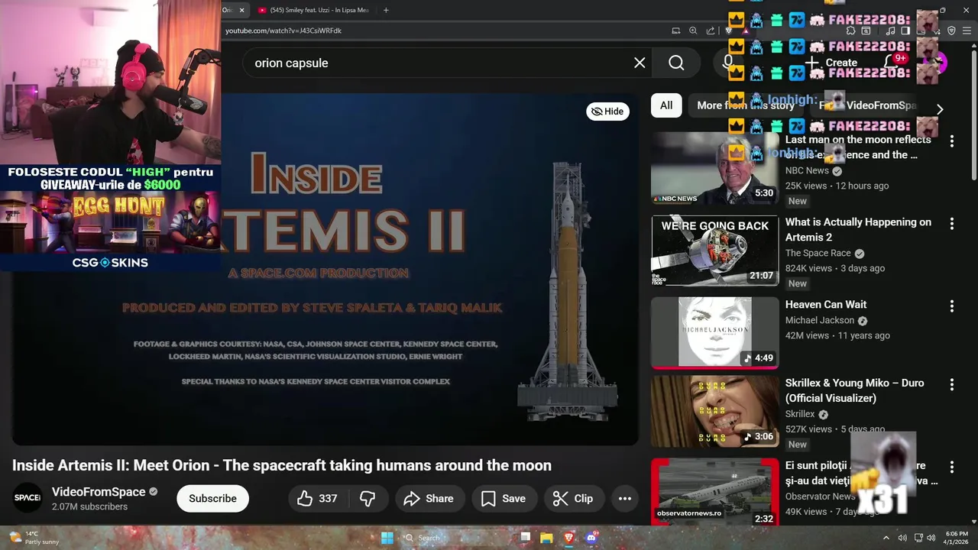Select the 'All' filter chip

[x=666, y=105]
